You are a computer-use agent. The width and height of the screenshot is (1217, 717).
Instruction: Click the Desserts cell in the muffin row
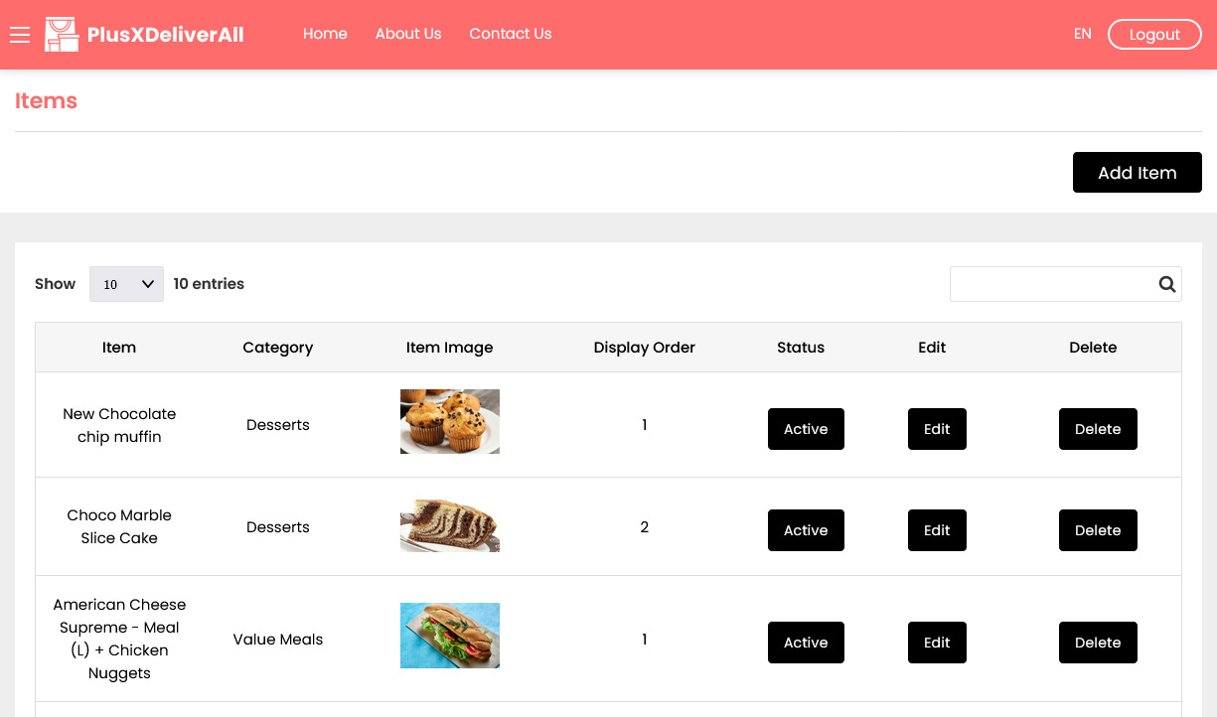tap(278, 425)
